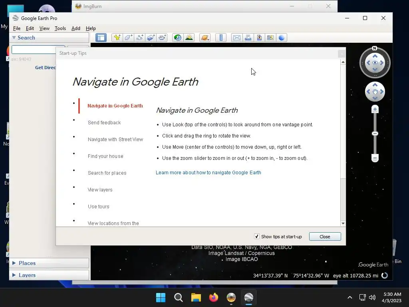Image resolution: width=409 pixels, height=307 pixels.
Task: Click Look joystick up arrow
Action: pyautogui.click(x=375, y=56)
